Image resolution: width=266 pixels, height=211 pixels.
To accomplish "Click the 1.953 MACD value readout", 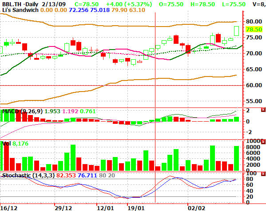I will pyautogui.click(x=52, y=111).
